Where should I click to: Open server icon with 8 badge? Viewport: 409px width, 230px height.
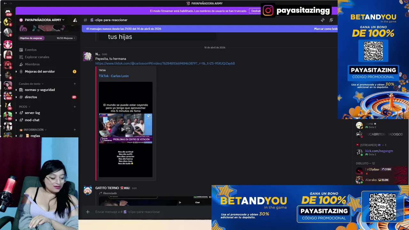click(8, 74)
